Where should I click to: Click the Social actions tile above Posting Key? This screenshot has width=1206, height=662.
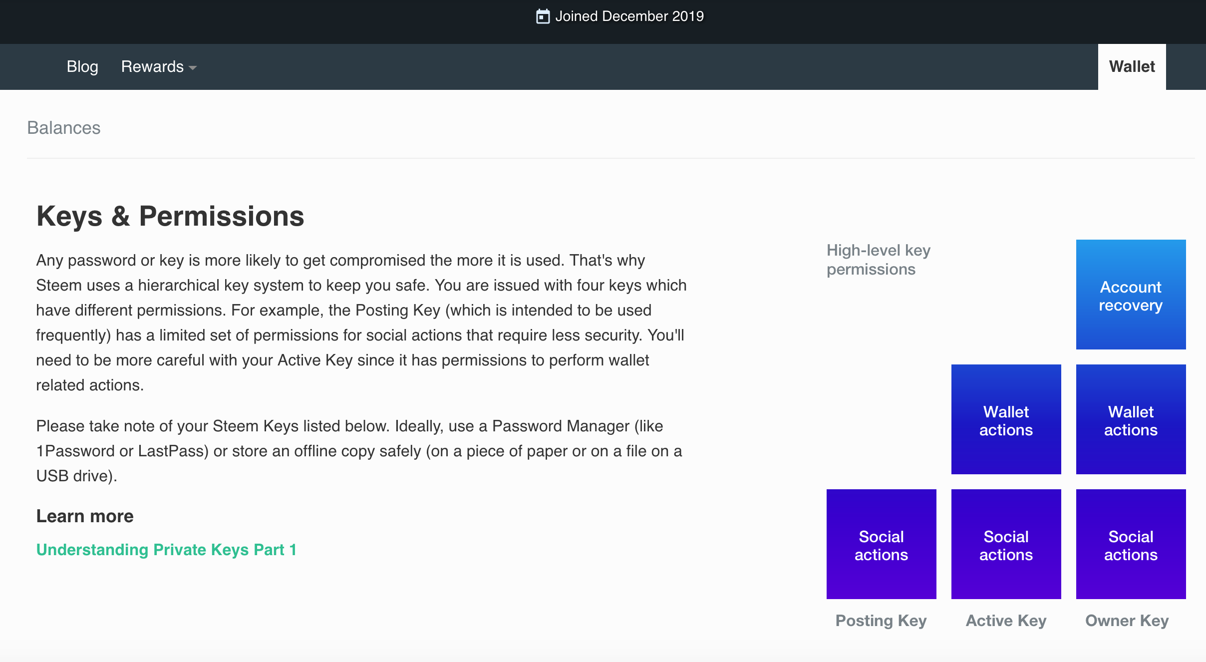click(x=881, y=544)
